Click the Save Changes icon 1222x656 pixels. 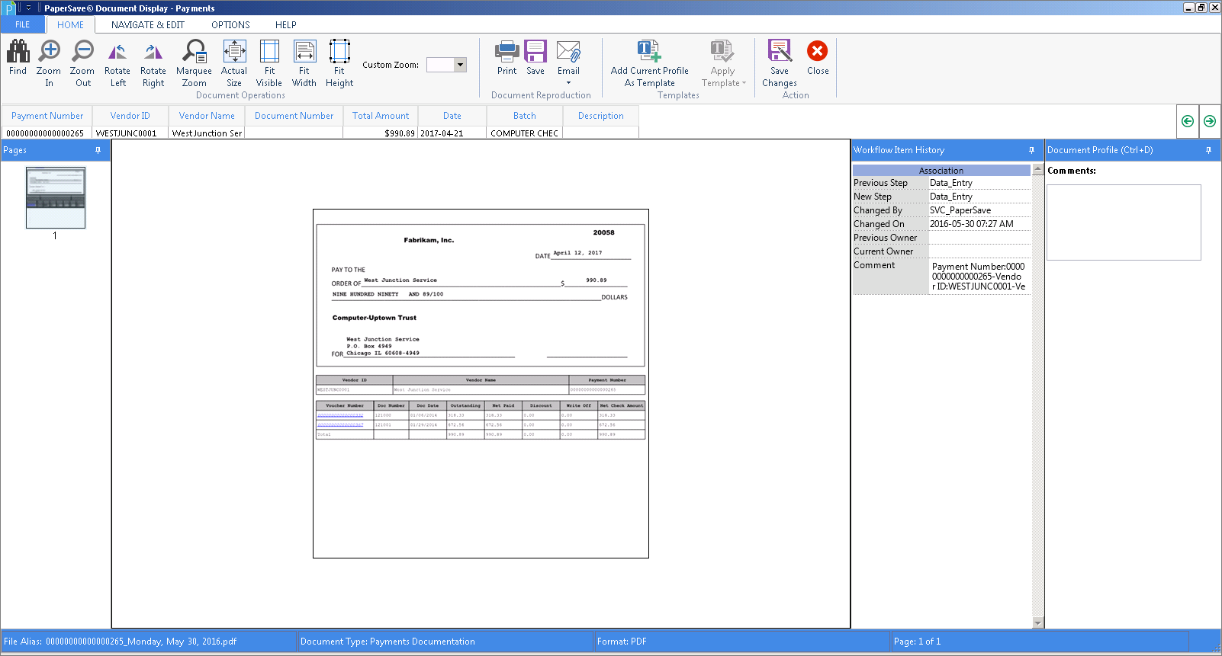pyautogui.click(x=780, y=52)
